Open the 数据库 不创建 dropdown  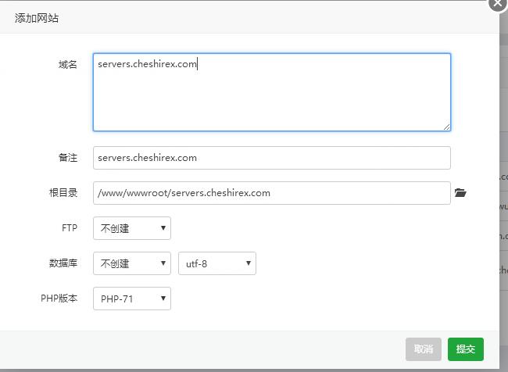[x=131, y=263]
